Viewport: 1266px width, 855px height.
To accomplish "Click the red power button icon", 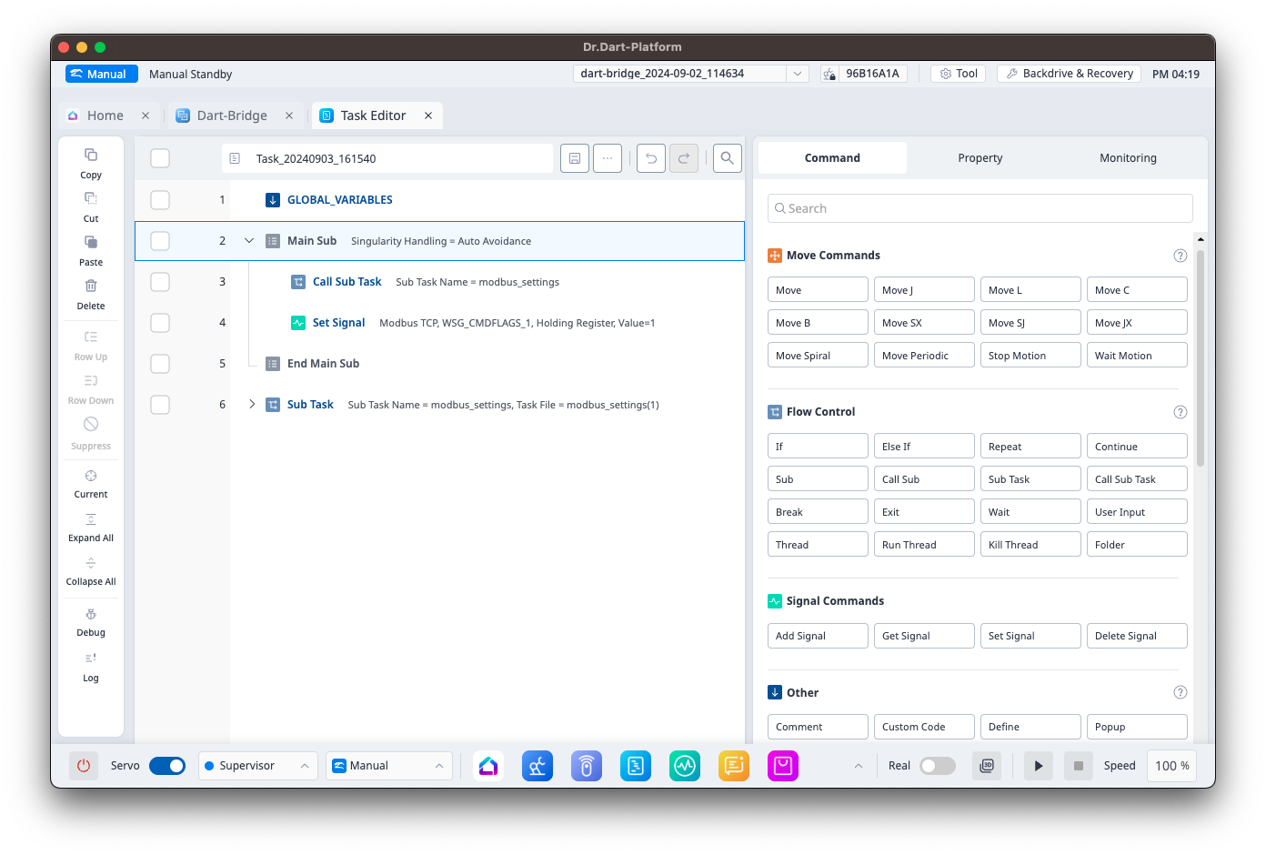I will pos(84,766).
